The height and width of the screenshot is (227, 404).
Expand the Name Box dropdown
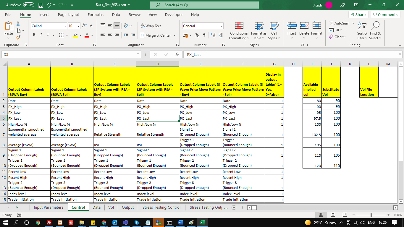click(138, 54)
